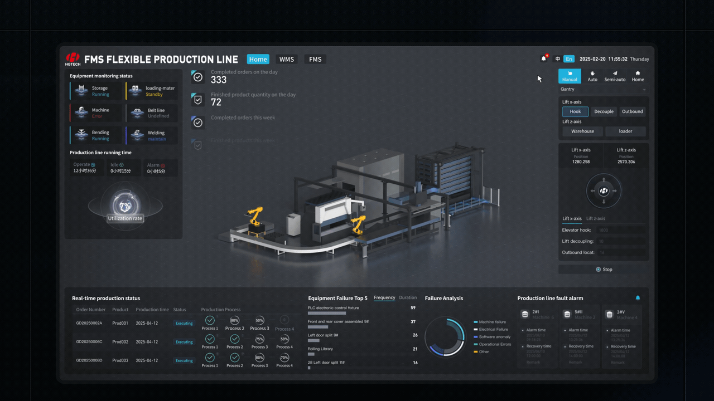The image size is (714, 401).
Task: Click the right arrow on direction pad
Action: coord(615,191)
